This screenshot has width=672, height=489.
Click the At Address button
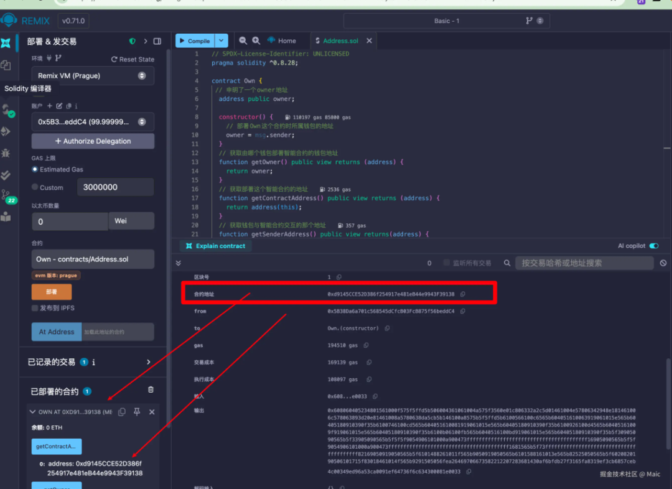click(57, 332)
